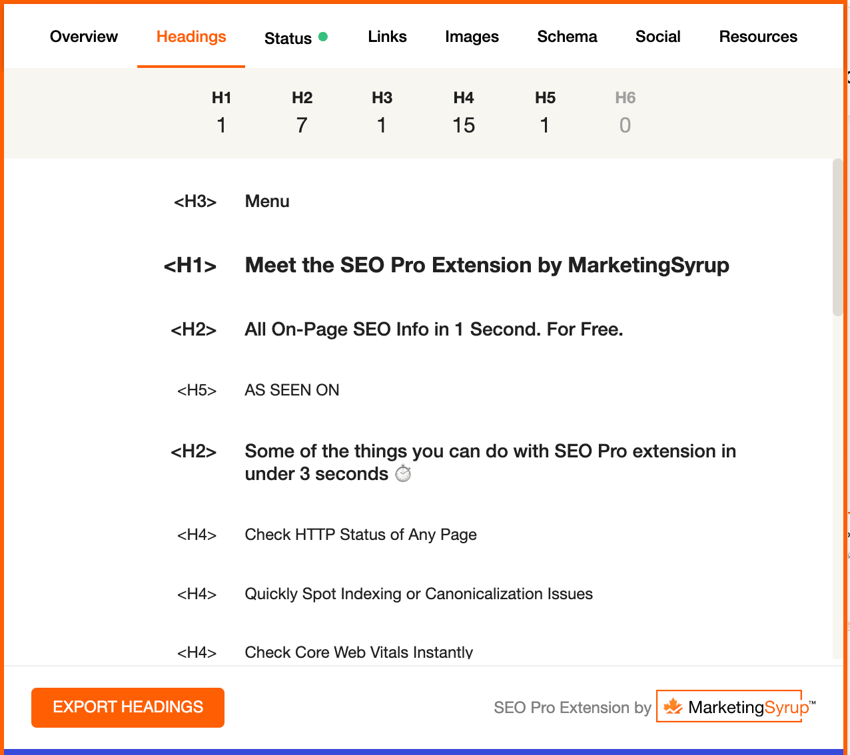Select the H5 count column
Screen dimensions: 850x755
(x=545, y=113)
